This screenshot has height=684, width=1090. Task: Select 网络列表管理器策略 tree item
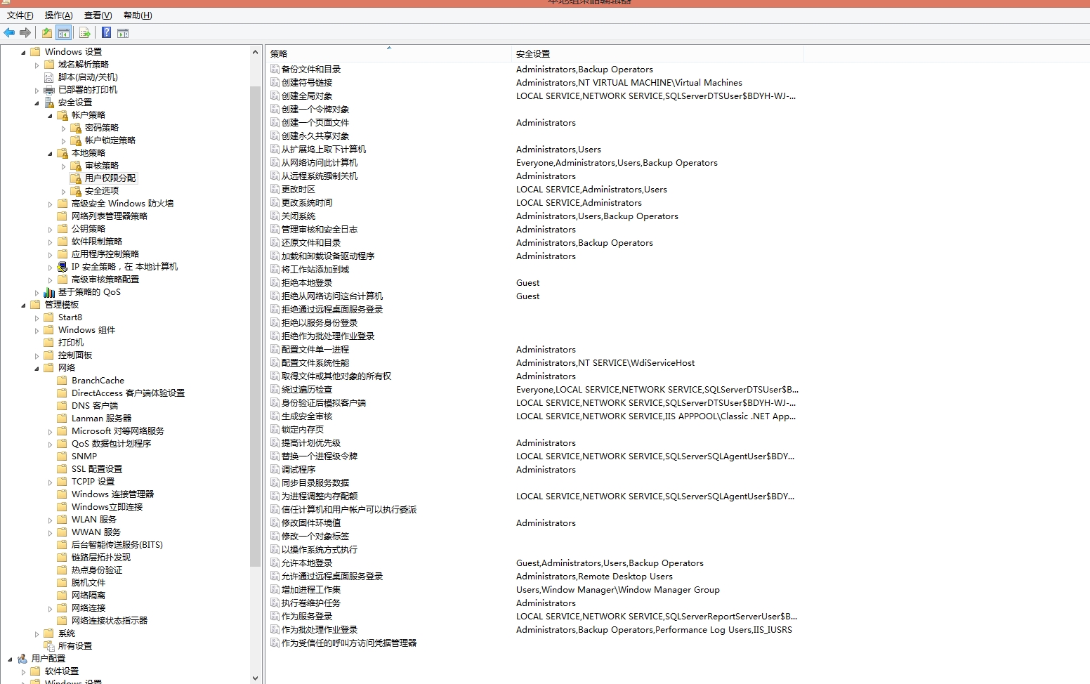coord(110,216)
